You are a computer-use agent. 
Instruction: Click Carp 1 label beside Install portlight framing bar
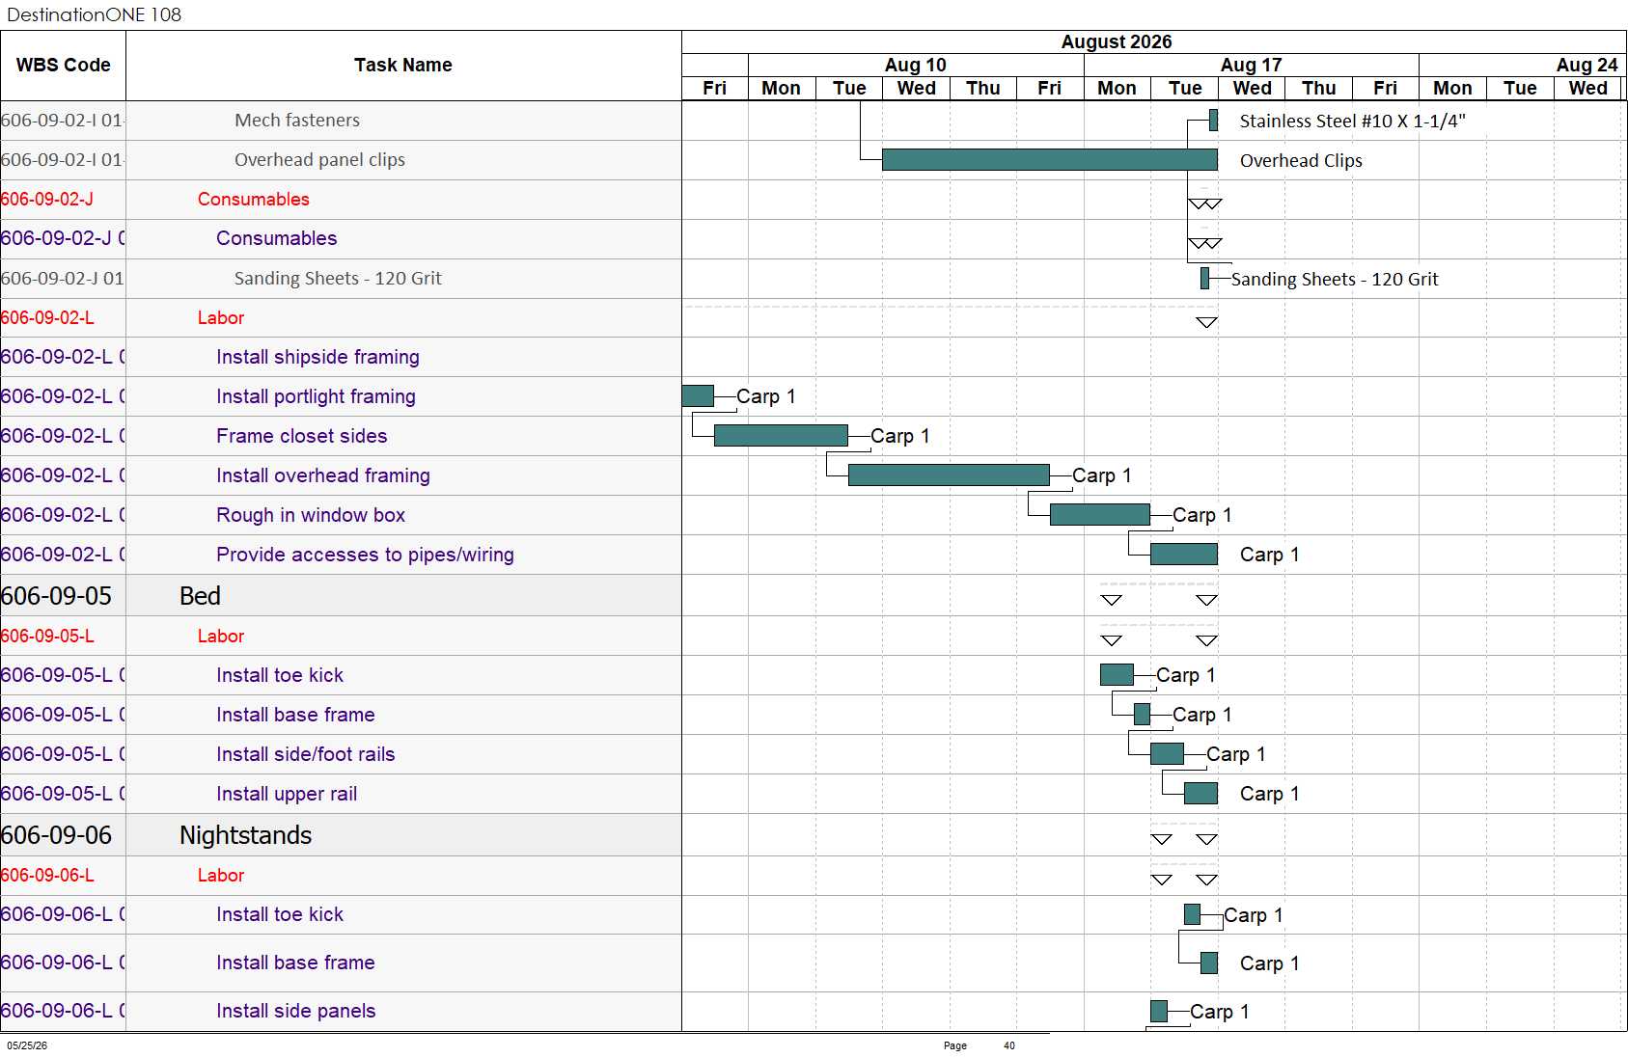tap(766, 397)
